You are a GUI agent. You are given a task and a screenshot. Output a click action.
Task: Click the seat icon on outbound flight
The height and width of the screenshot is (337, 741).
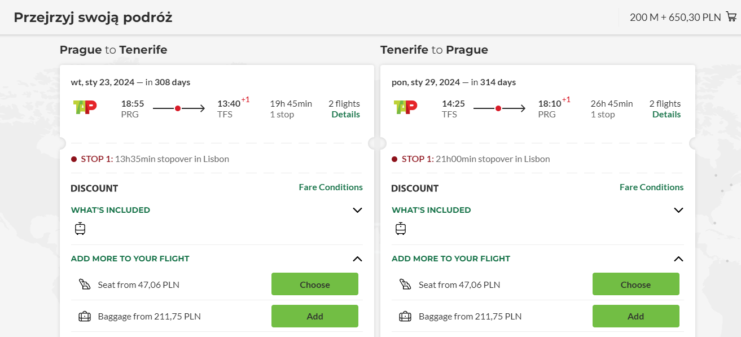(x=84, y=285)
